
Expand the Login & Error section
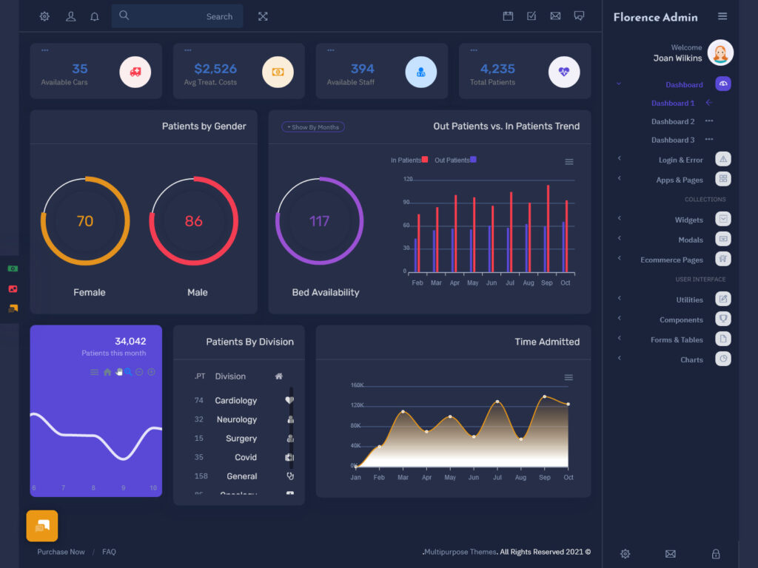point(680,158)
